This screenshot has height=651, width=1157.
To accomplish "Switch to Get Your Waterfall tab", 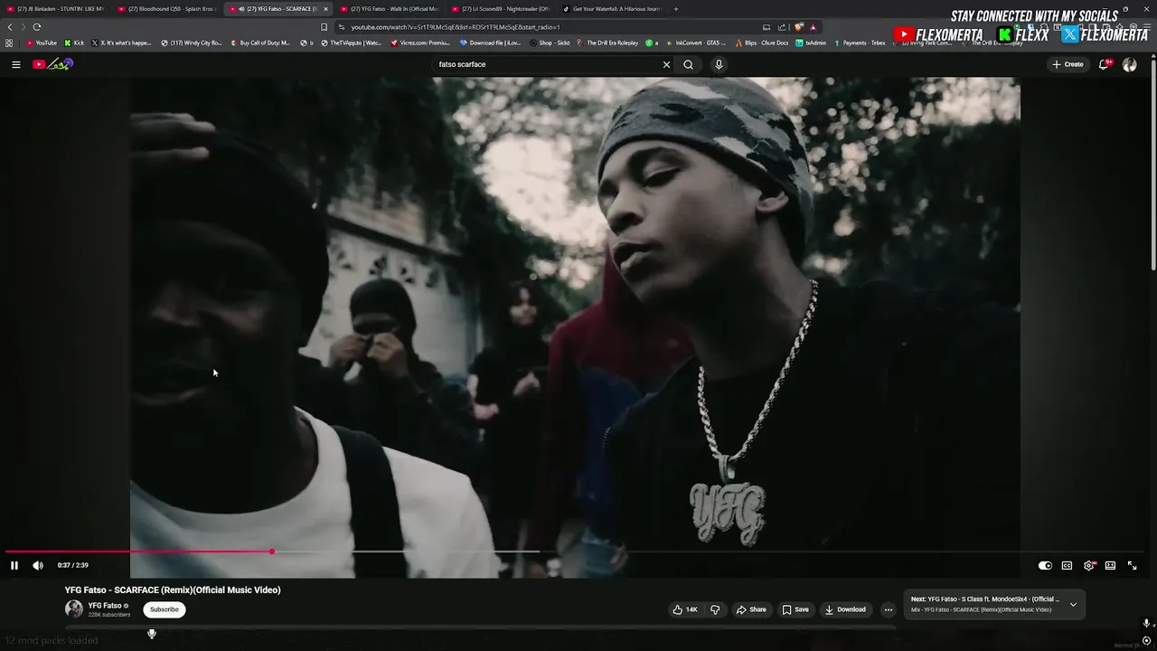I will click(x=611, y=9).
